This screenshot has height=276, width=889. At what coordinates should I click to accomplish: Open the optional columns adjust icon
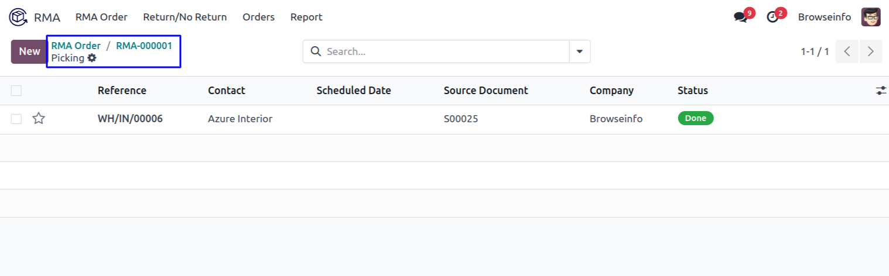(x=881, y=91)
